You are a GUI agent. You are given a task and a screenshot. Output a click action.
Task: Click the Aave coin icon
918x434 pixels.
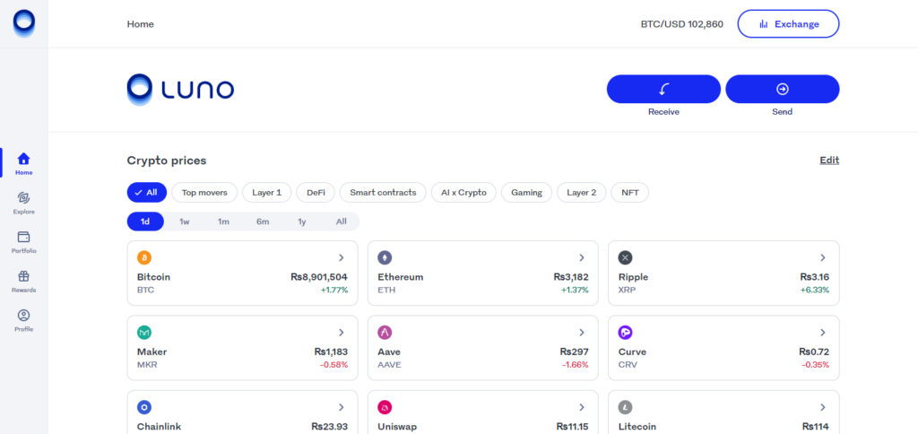pos(385,333)
